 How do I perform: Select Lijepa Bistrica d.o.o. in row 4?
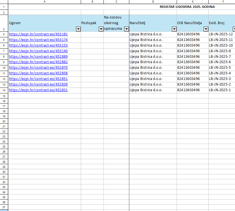coord(153,34)
